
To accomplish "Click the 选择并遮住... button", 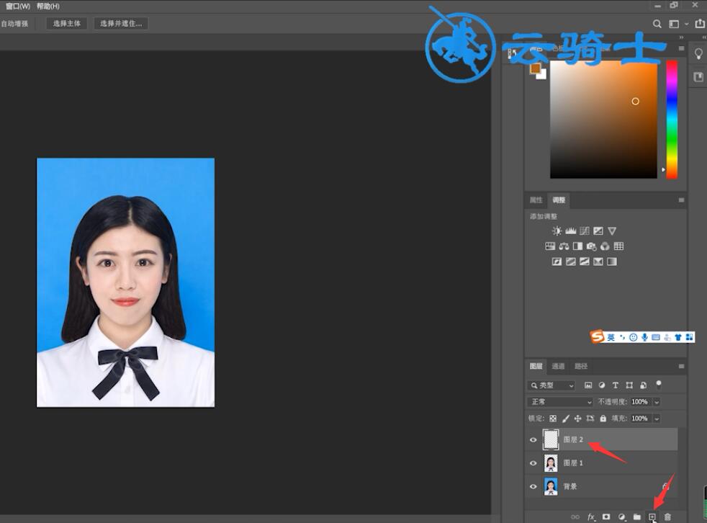I will [121, 24].
